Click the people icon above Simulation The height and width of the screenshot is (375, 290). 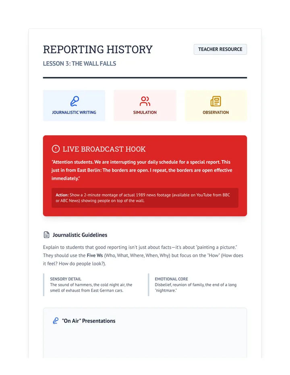(145, 101)
